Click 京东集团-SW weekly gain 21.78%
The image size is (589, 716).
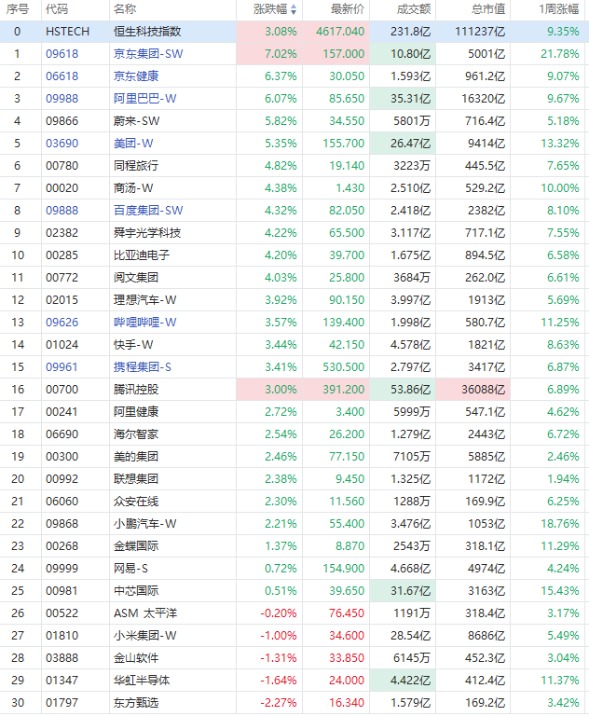click(560, 54)
